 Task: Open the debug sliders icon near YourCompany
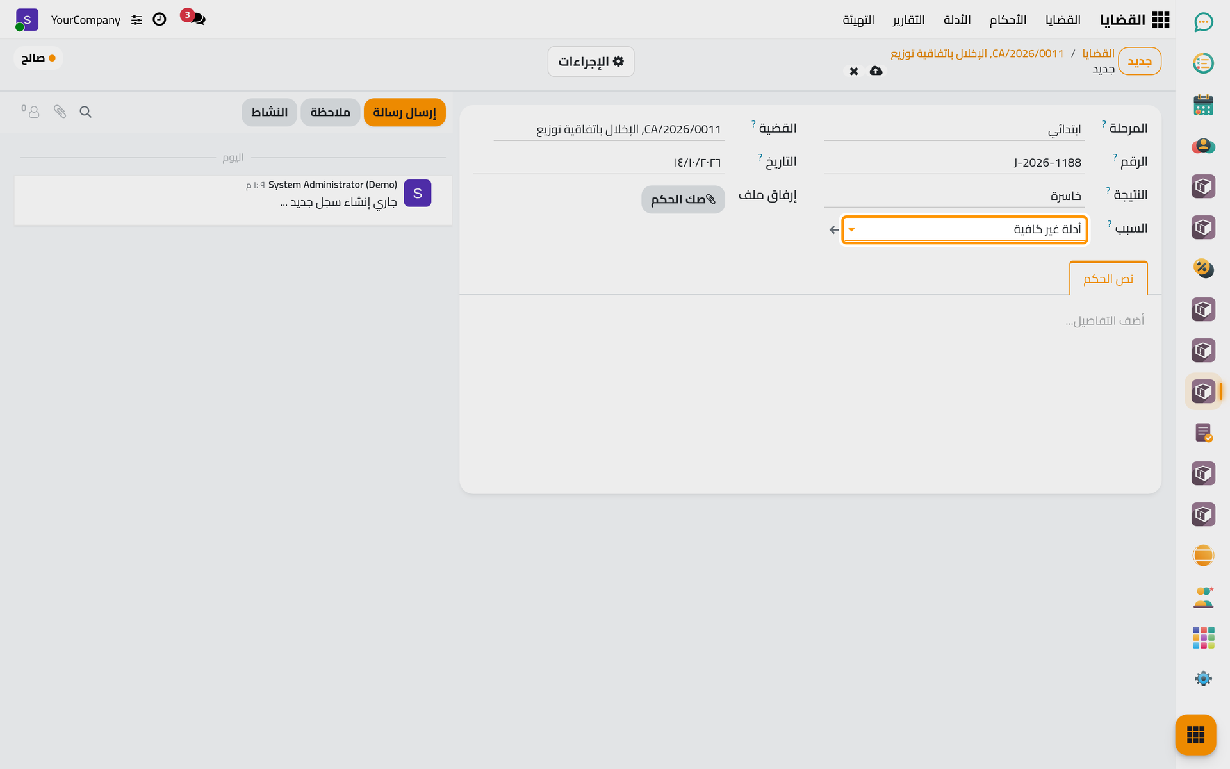click(x=136, y=20)
